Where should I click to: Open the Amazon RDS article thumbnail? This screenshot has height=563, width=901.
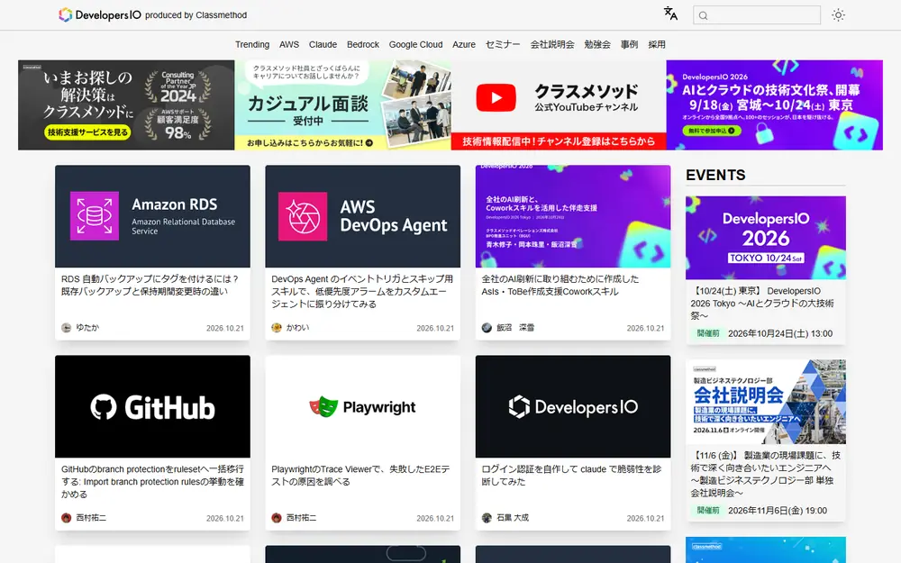(x=153, y=216)
